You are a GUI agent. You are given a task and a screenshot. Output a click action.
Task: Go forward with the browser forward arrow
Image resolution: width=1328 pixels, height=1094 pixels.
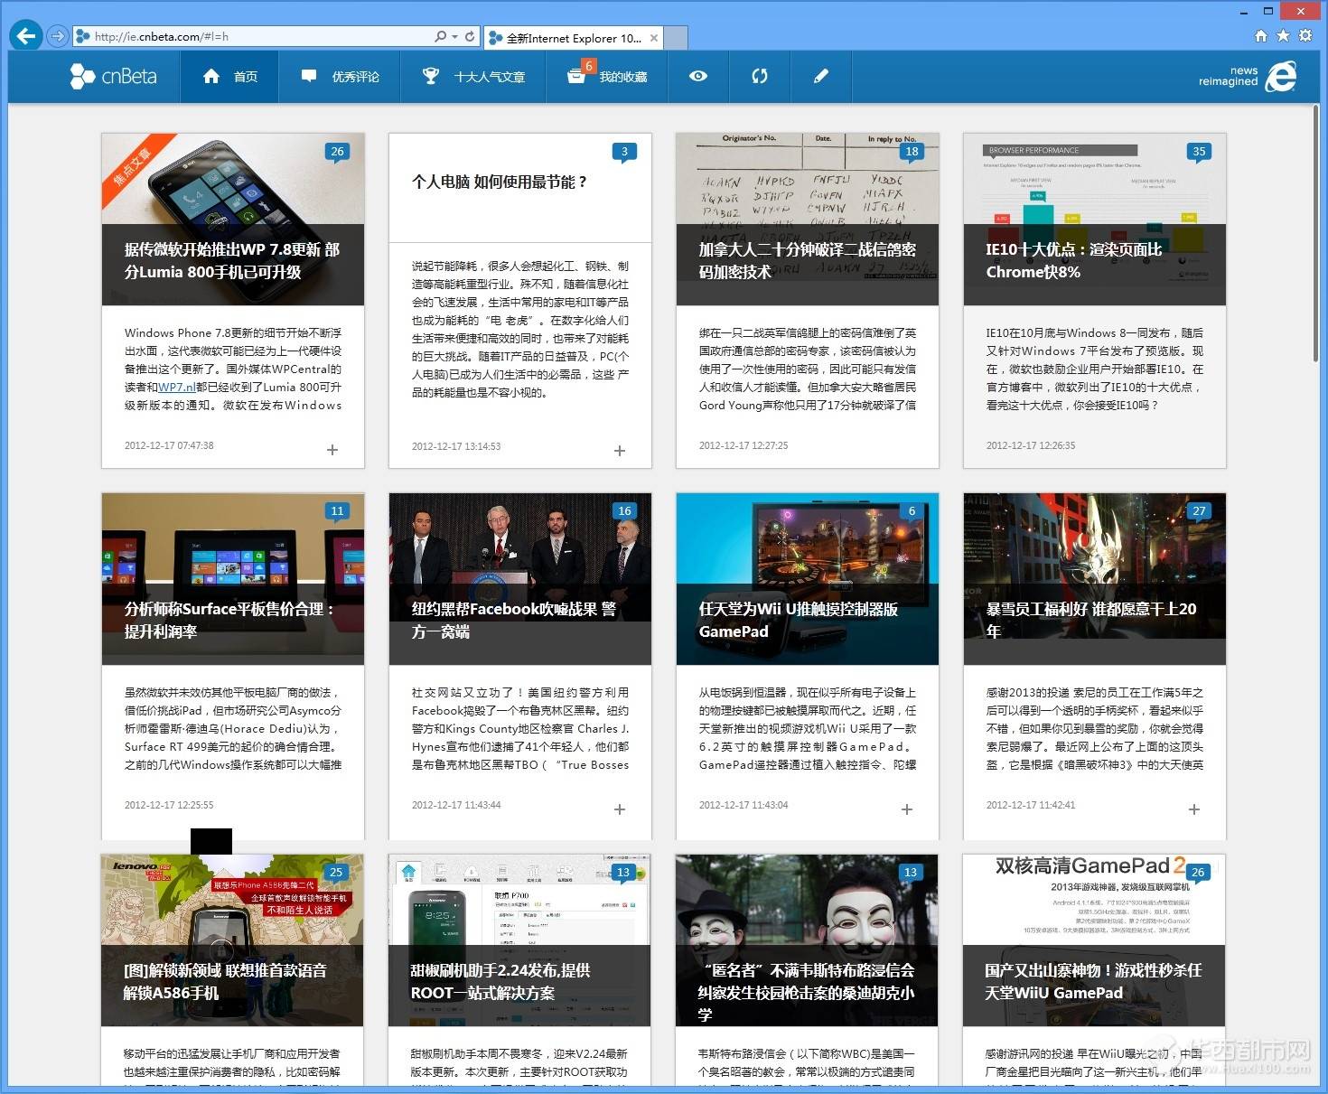[x=58, y=36]
